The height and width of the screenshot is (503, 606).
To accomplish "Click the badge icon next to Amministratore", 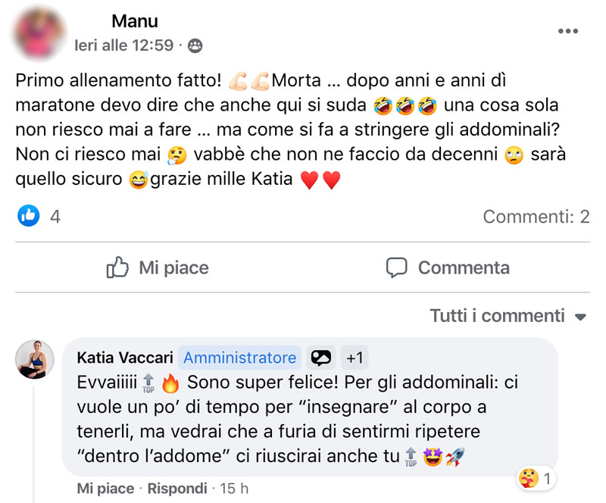I will (x=322, y=358).
